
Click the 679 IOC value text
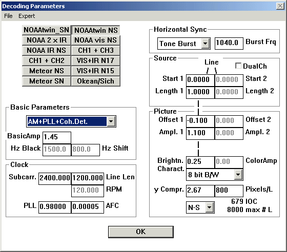click(x=244, y=201)
